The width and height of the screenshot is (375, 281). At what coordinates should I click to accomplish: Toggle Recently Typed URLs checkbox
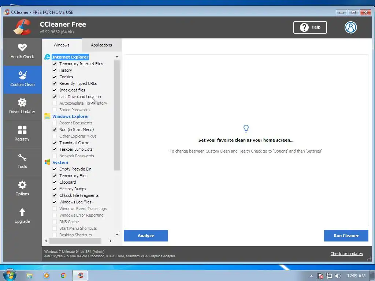pos(55,83)
